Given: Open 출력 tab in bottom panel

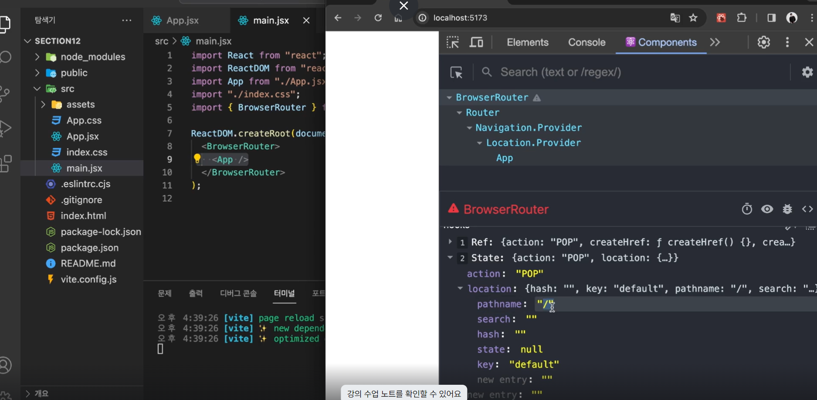Looking at the screenshot, I should tap(196, 294).
